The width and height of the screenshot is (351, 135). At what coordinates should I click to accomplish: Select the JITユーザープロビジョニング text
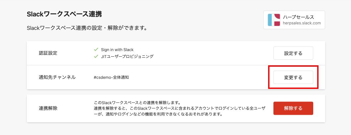(x=127, y=56)
